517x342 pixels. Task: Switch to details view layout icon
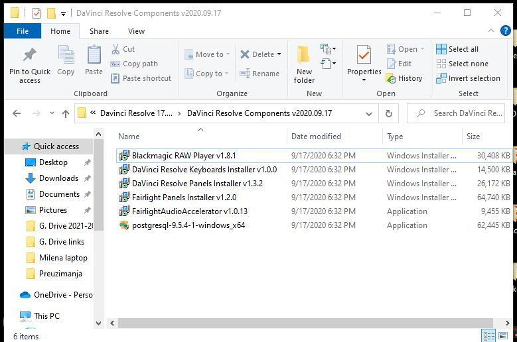[488, 336]
